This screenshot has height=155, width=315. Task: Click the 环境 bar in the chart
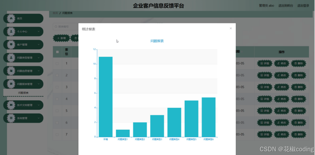point(106,97)
